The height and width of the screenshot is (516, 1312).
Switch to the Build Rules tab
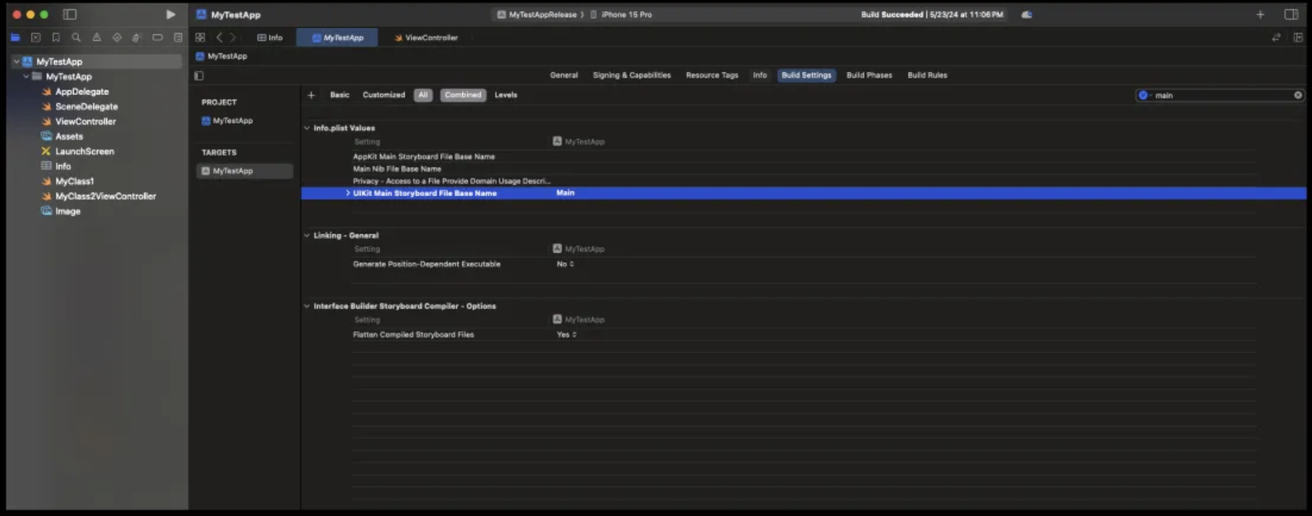927,75
